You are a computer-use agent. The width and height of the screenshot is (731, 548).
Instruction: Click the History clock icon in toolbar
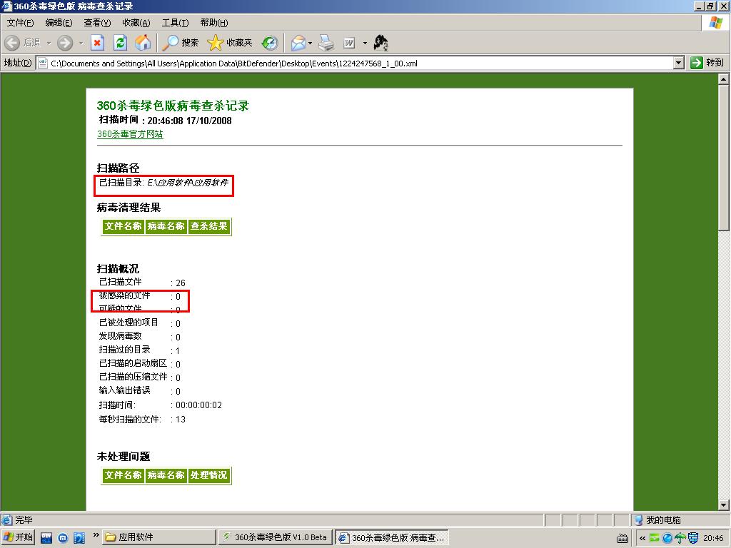[269, 43]
